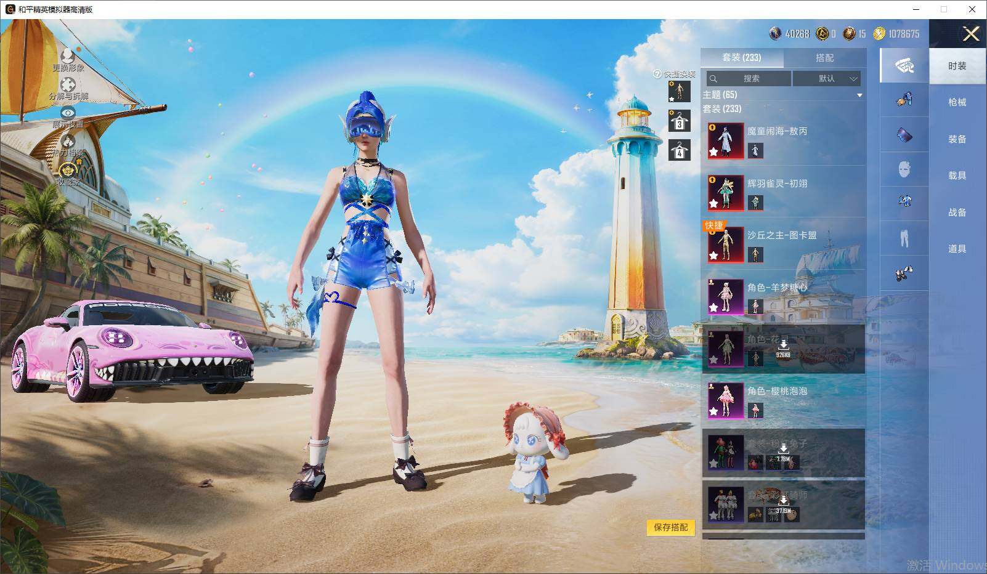Screen dimensions: 987x574
Task: Select quick outfit hanger slot 4
Action: pyautogui.click(x=679, y=150)
